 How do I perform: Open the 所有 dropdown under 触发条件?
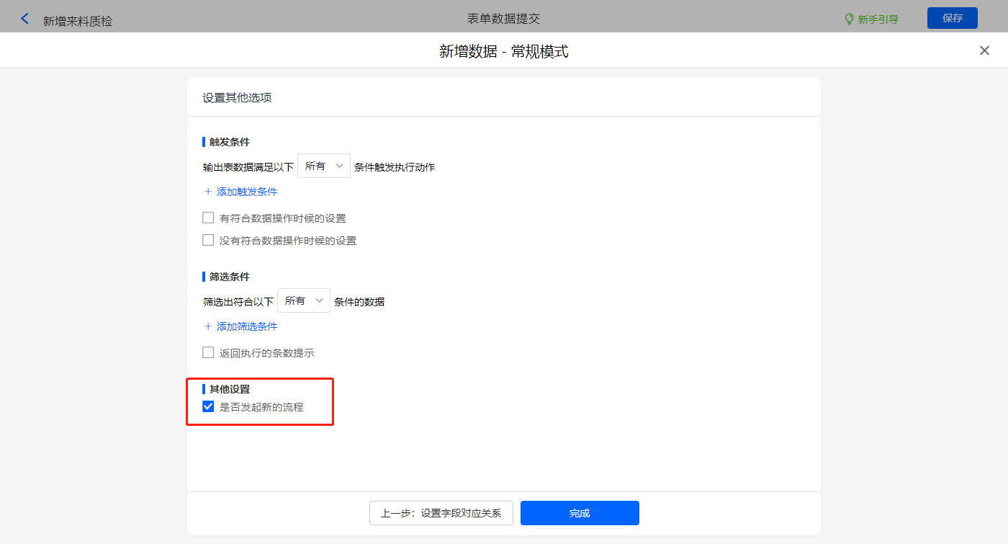pos(323,166)
